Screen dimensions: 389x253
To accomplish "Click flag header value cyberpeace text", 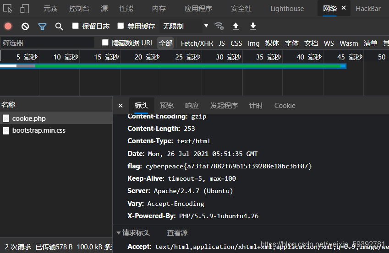I will (x=229, y=166).
